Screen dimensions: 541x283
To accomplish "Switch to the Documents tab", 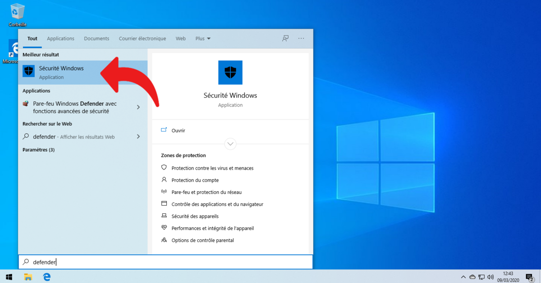I will (96, 39).
